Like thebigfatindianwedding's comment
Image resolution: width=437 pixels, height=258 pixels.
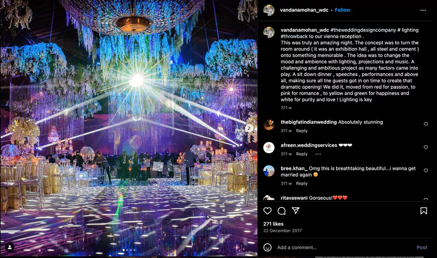[x=425, y=124]
